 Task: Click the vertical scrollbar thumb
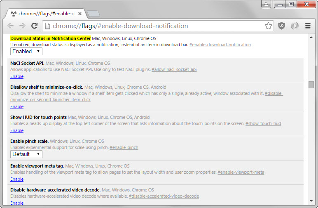click(311, 85)
